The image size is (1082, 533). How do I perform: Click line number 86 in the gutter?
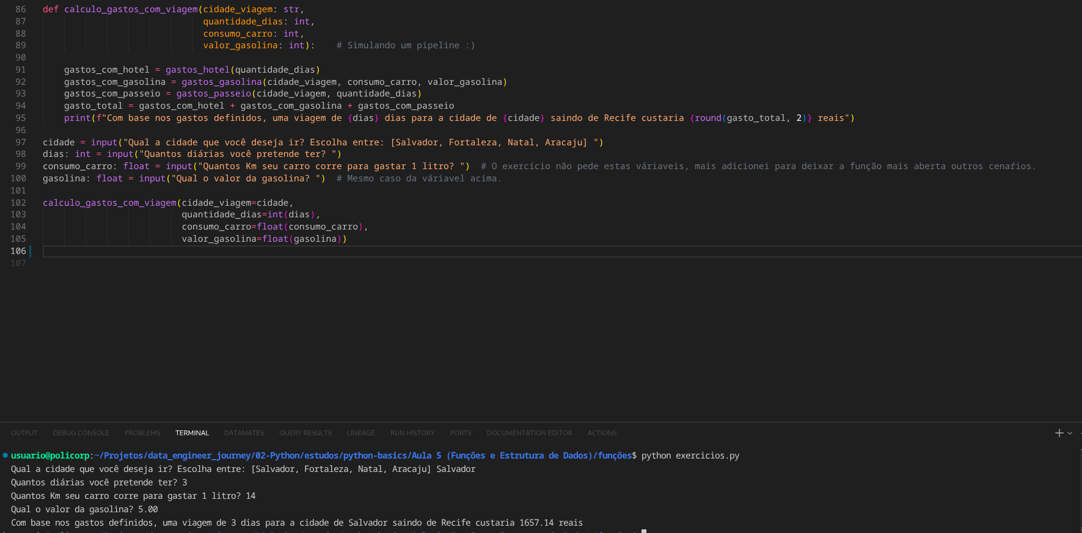(x=21, y=9)
